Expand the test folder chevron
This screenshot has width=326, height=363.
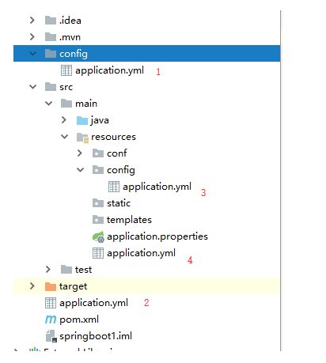[x=48, y=270]
